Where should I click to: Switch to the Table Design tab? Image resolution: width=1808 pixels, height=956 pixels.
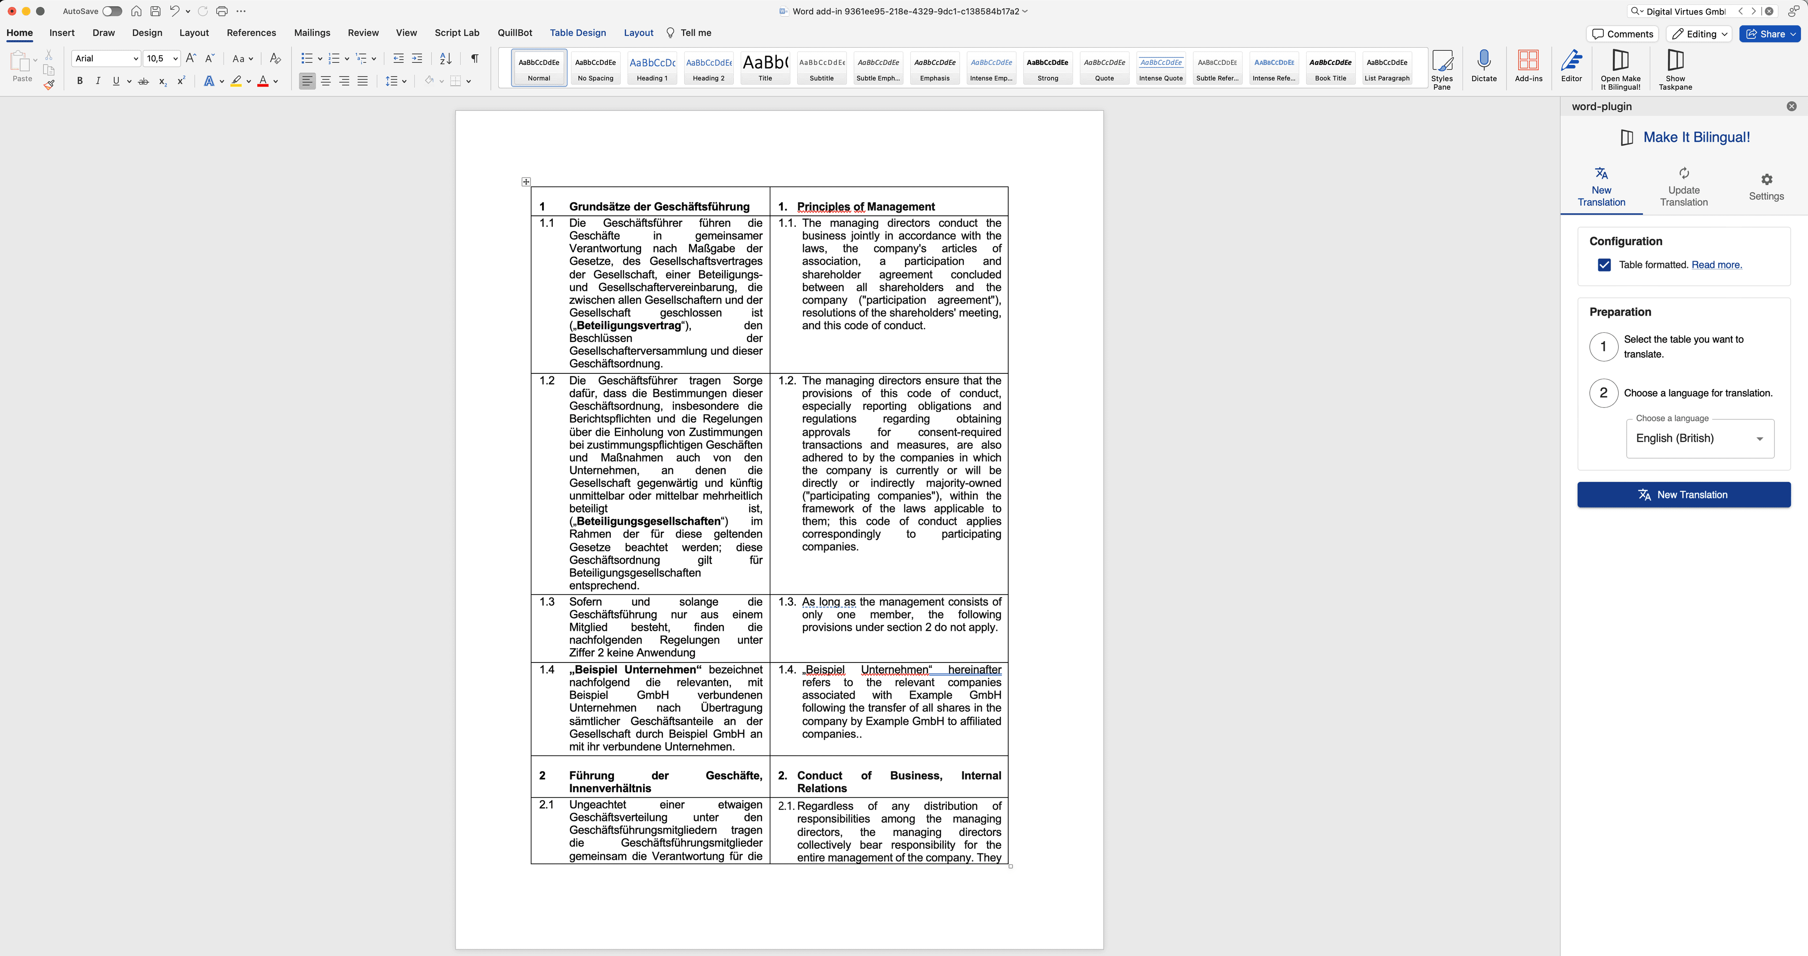tap(577, 32)
